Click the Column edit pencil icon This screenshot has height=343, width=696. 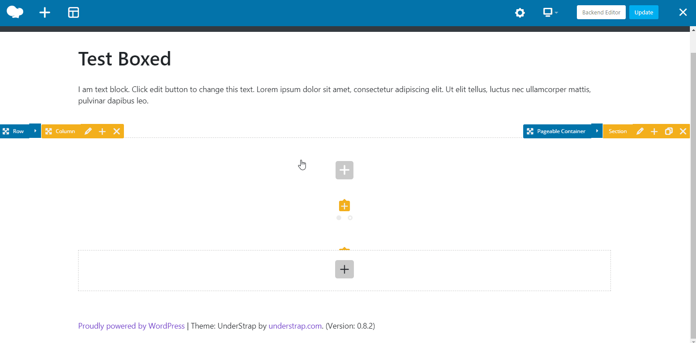pyautogui.click(x=88, y=131)
